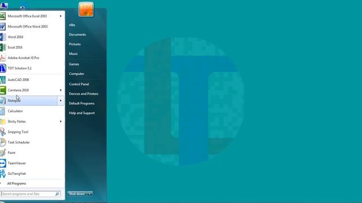
Task: Open the AutoCAD 2008 icon
Action: (x=2, y=80)
